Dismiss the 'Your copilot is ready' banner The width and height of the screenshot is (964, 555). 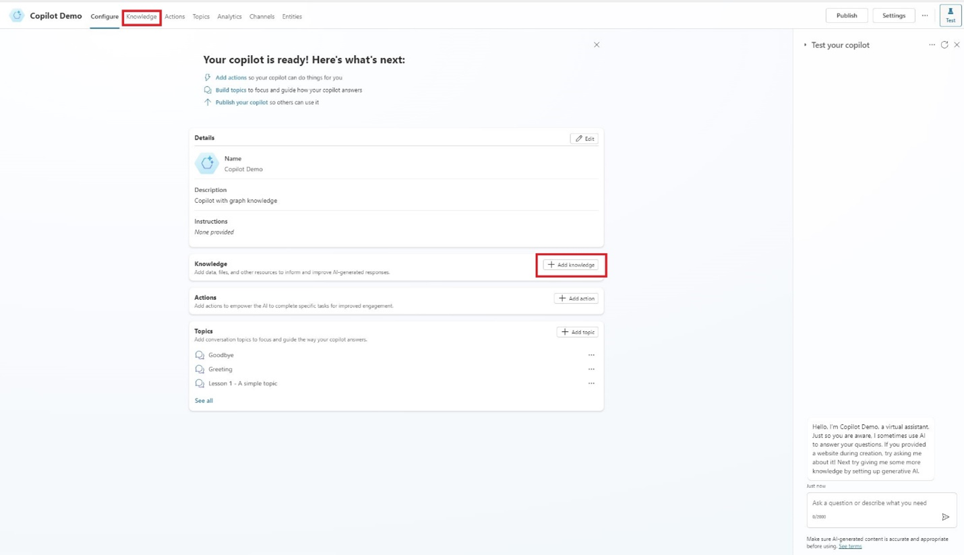click(597, 45)
